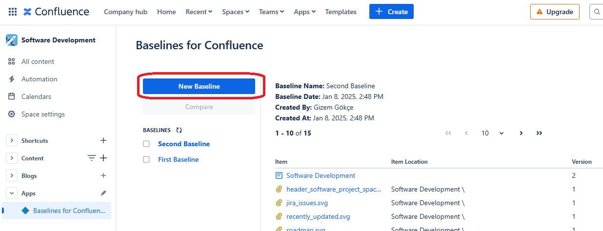This screenshot has width=603, height=231.
Task: Open the Apps dropdown in top navigation
Action: point(305,12)
